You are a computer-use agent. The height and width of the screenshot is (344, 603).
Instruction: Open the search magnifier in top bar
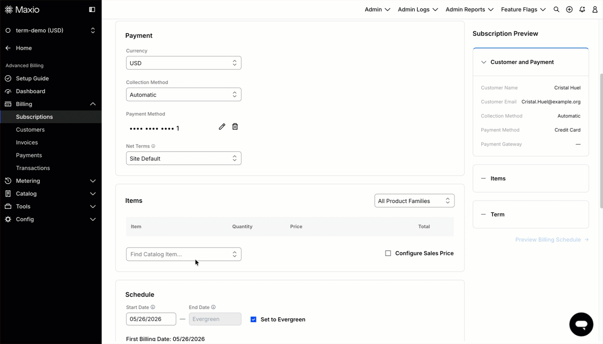(556, 10)
